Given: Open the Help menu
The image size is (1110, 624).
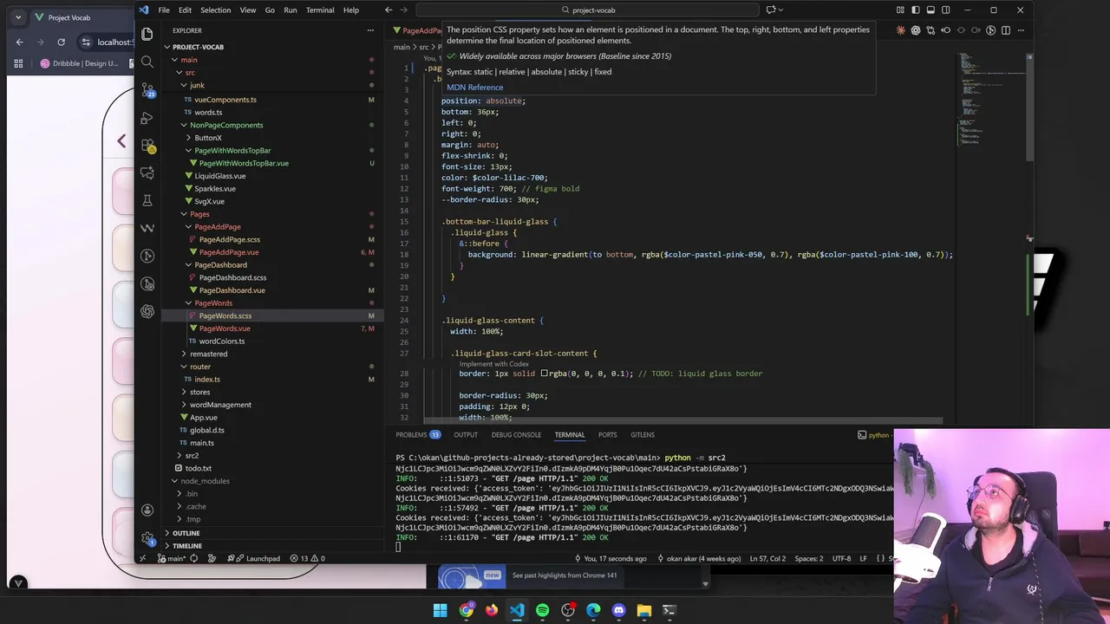Looking at the screenshot, I should coord(351,10).
